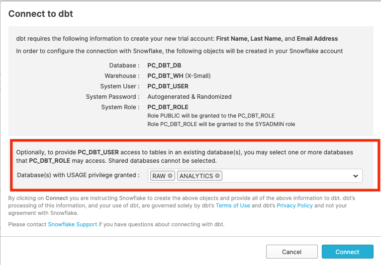Click the PC_DBT_DB database name
The image size is (381, 265).
point(164,66)
